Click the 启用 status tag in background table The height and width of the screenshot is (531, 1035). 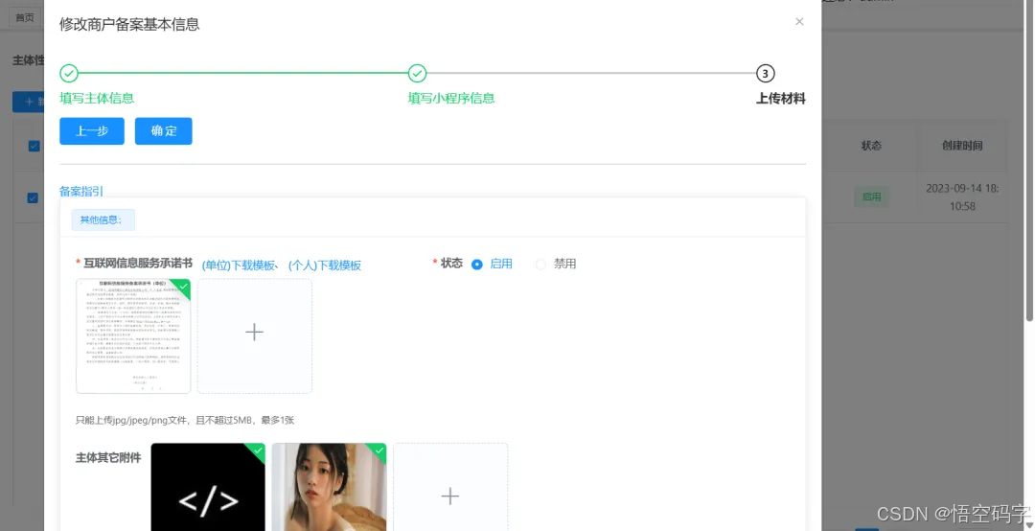[x=871, y=196]
